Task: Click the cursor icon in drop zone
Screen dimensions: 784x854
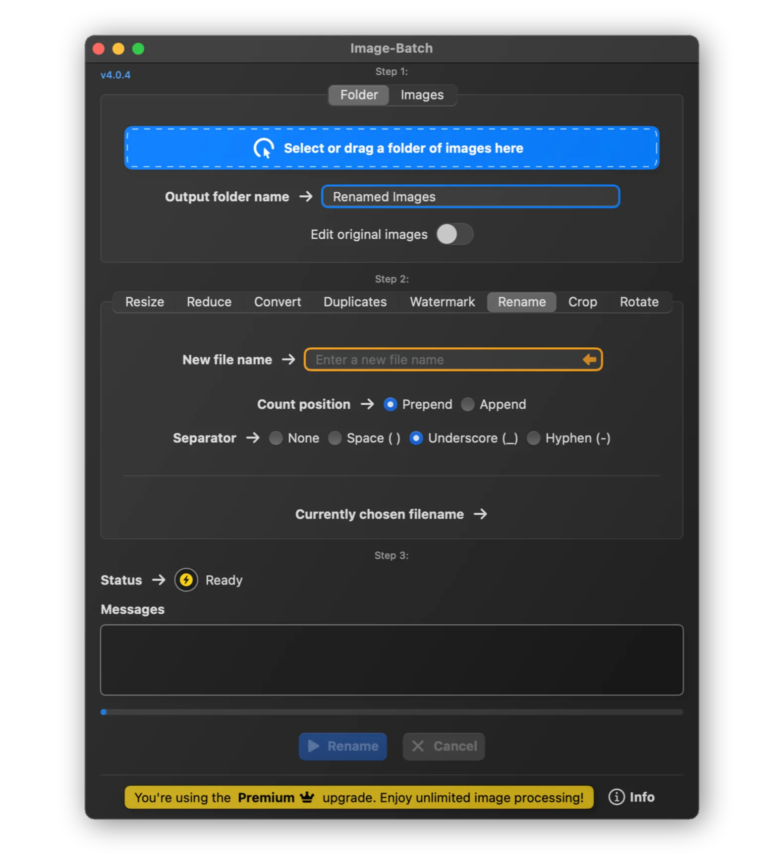Action: pyautogui.click(x=264, y=148)
